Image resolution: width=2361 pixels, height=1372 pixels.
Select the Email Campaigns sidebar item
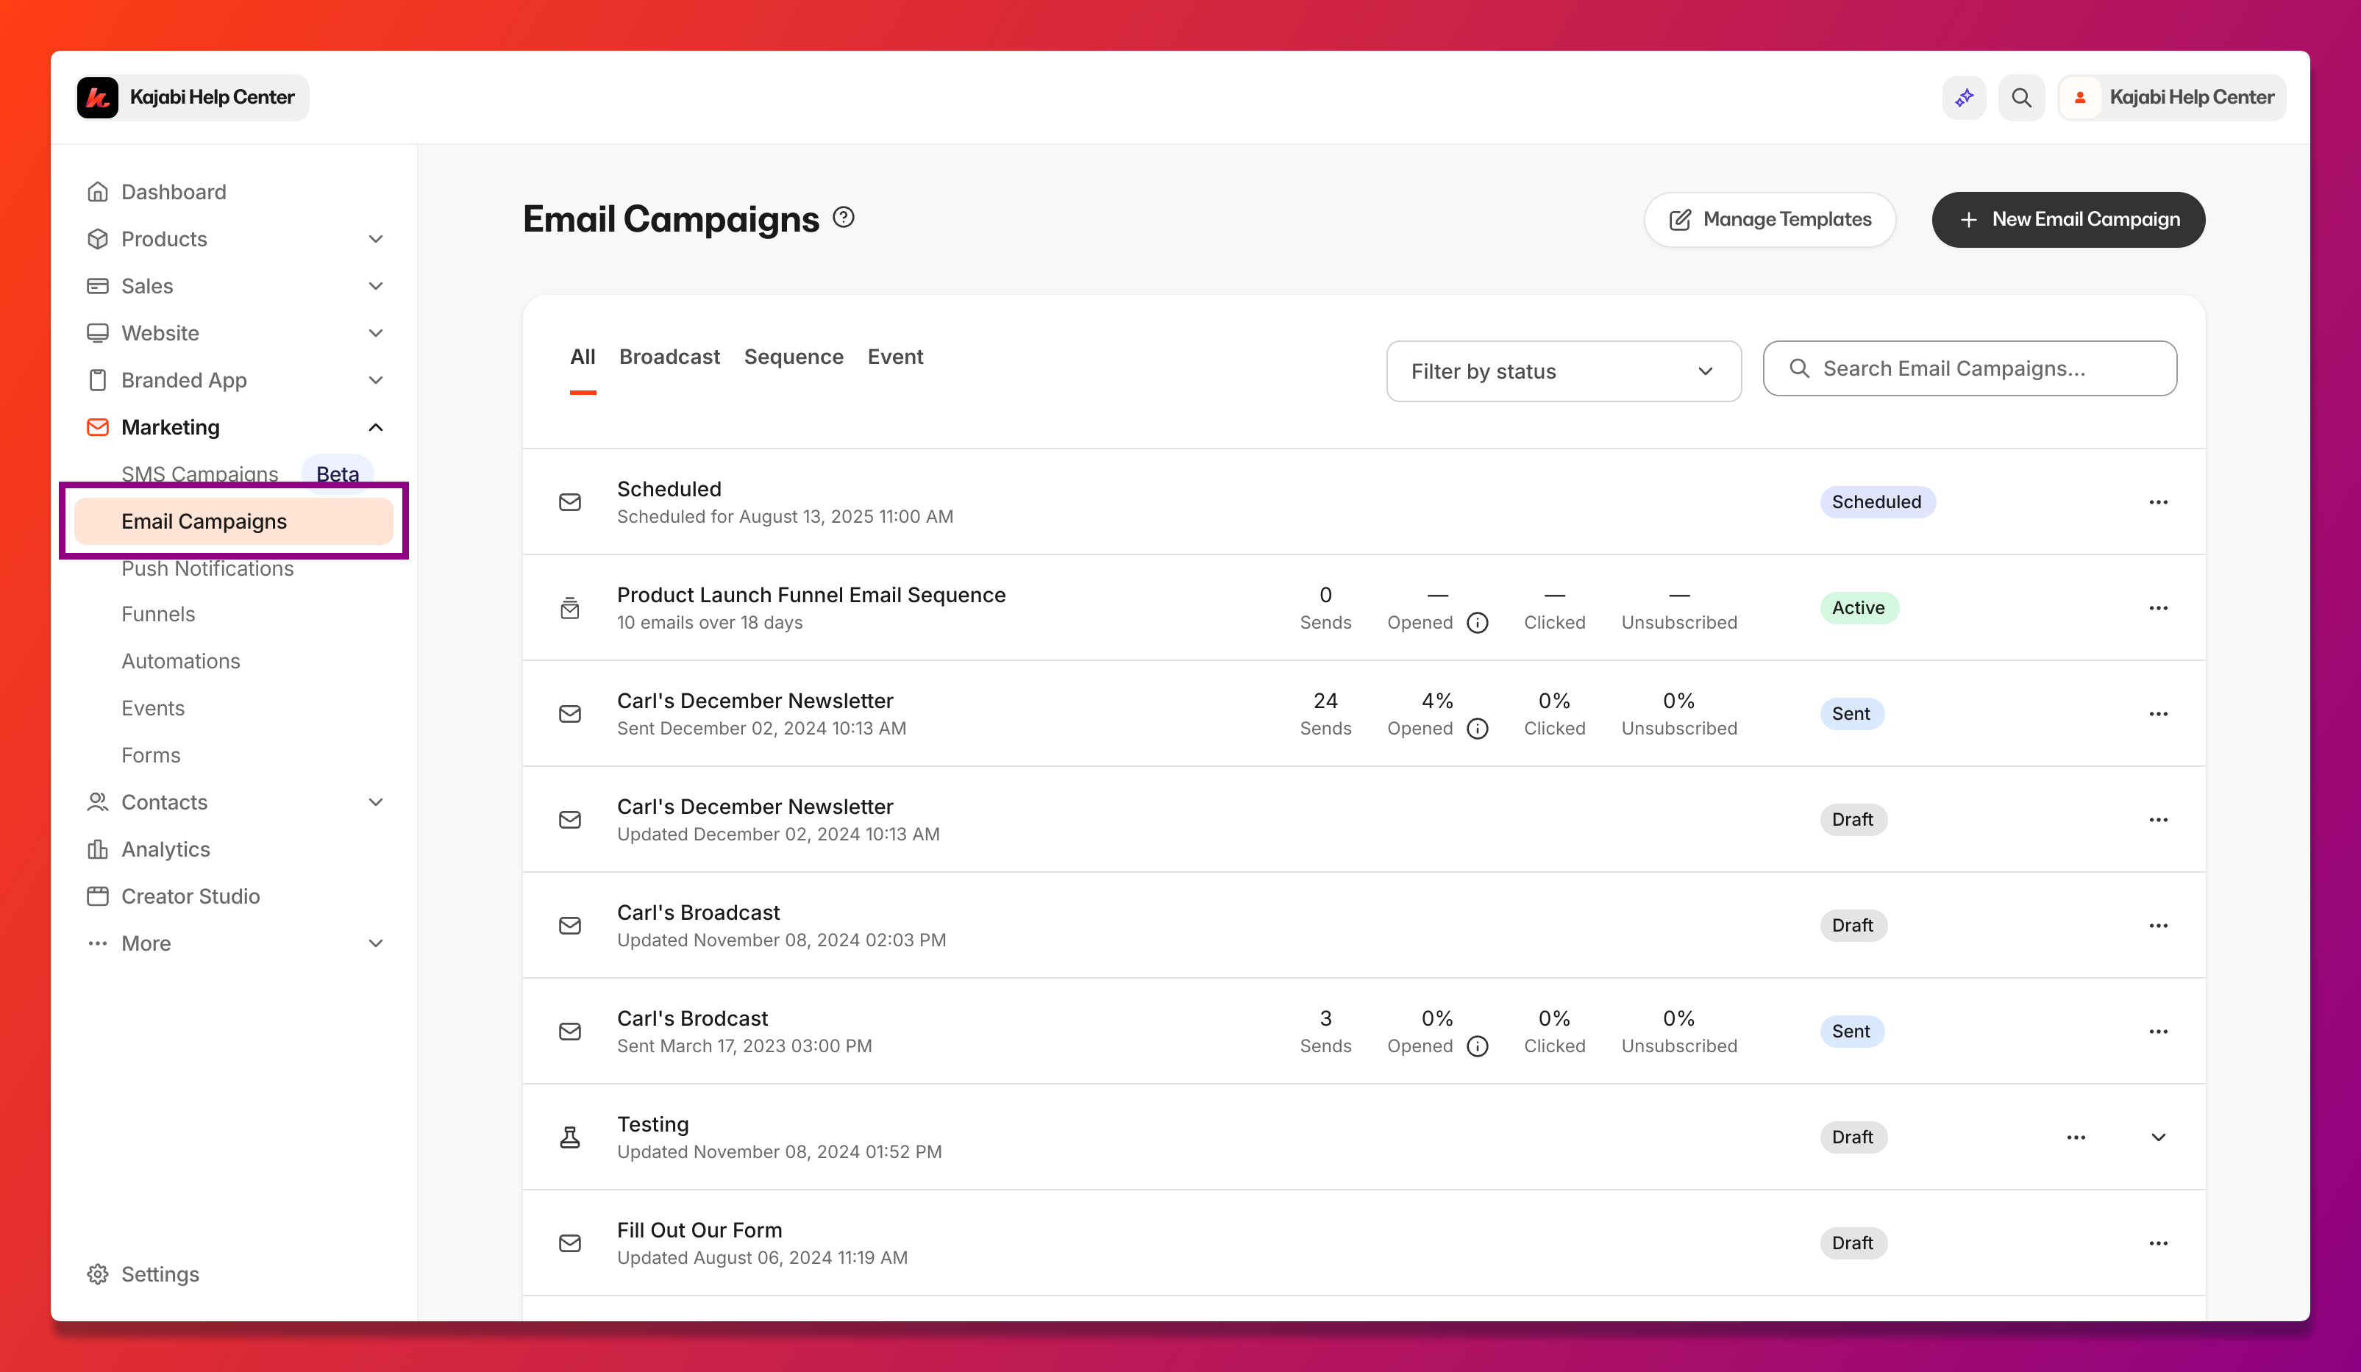point(233,521)
